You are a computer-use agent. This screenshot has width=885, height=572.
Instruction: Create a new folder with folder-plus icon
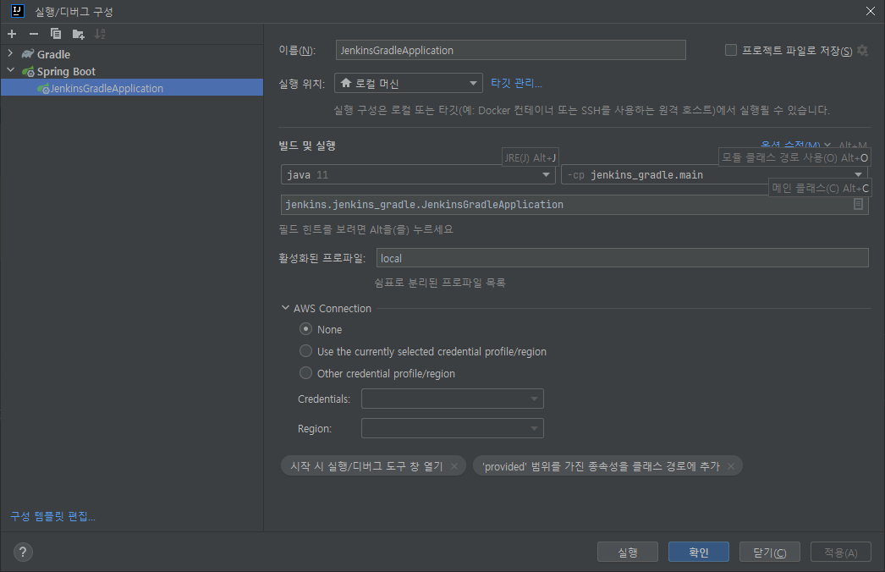(x=79, y=35)
